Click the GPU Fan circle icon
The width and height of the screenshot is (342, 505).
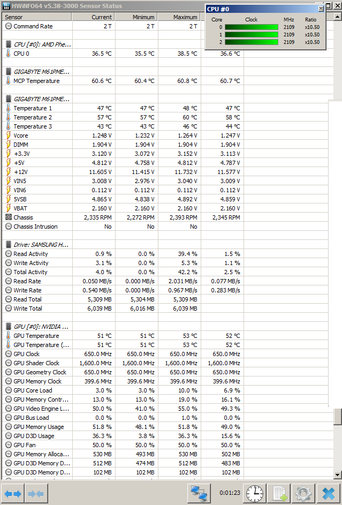point(9,445)
